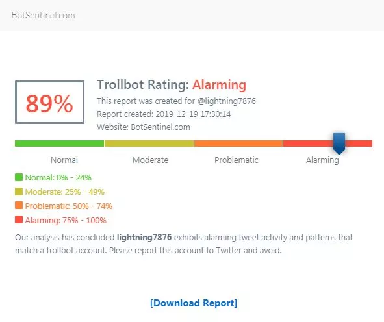Click the yellow Moderate legend swatch
This screenshot has height=322, width=384.
[x=19, y=192]
